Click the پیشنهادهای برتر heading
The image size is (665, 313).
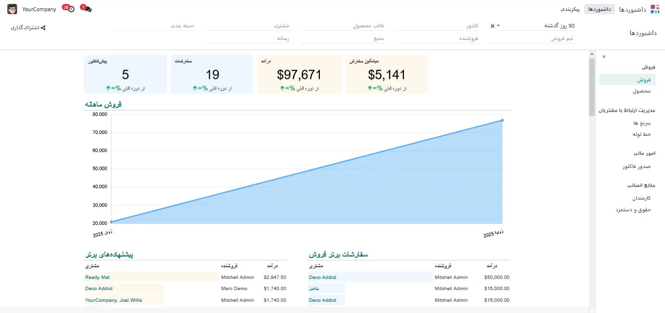[x=109, y=255]
